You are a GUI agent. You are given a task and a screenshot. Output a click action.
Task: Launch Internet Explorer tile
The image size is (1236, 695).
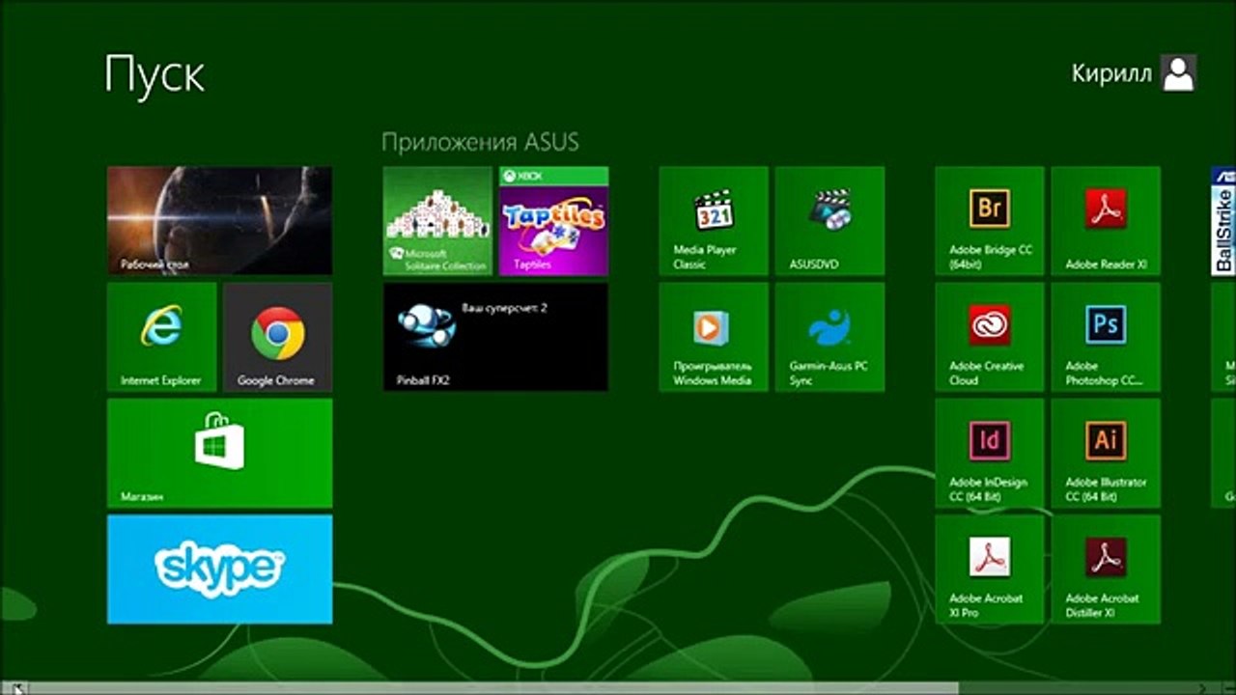click(161, 336)
